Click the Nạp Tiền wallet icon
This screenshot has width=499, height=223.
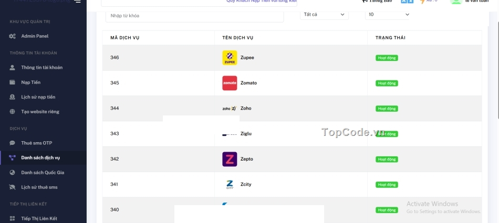(13, 82)
